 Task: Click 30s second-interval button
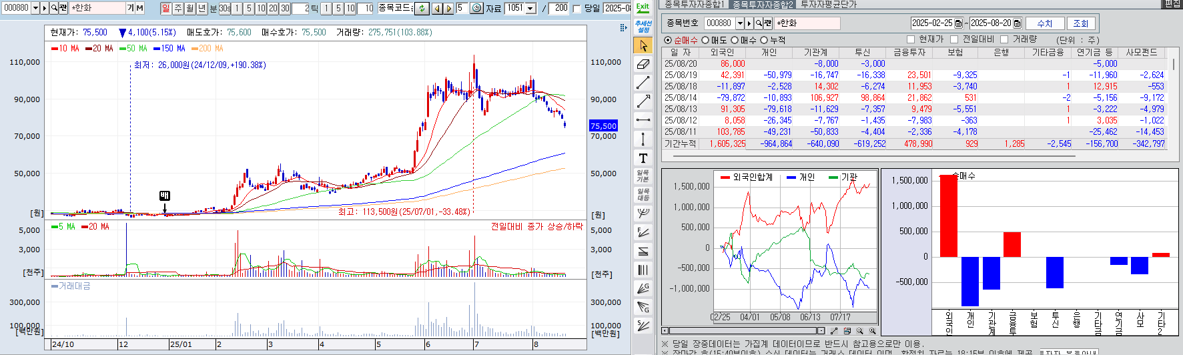coord(225,8)
